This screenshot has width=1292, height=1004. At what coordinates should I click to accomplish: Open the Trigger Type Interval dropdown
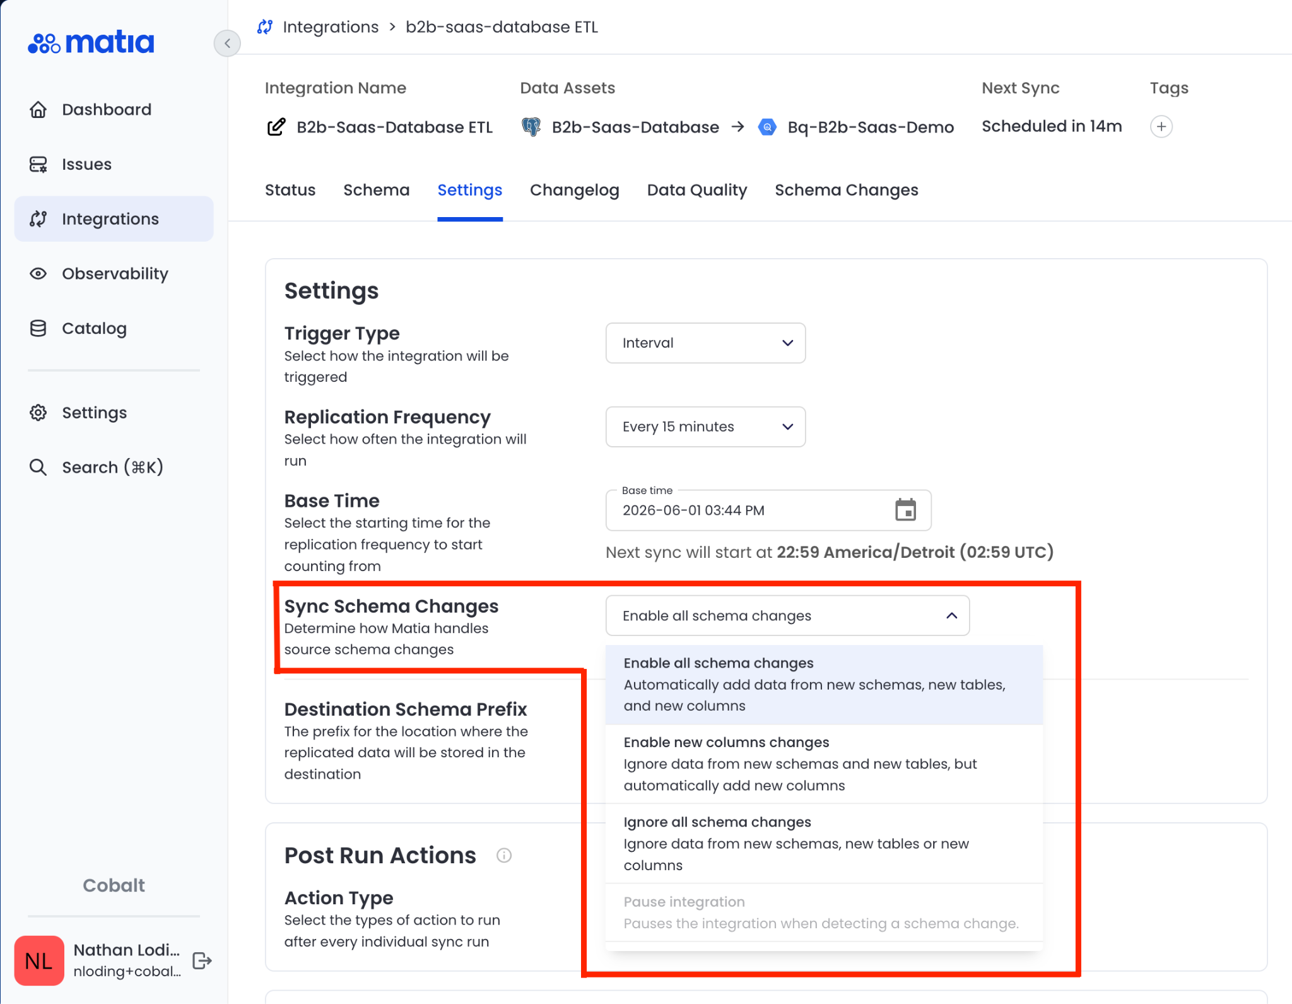click(705, 343)
